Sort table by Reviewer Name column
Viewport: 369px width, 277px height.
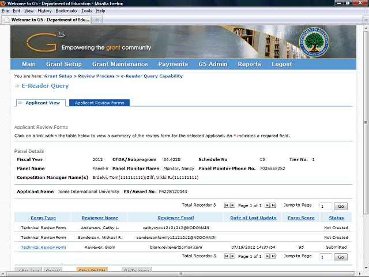click(100, 218)
